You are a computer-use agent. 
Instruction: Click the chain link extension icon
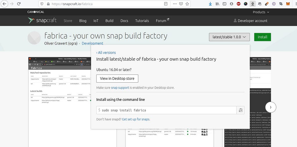(x=267, y=4)
